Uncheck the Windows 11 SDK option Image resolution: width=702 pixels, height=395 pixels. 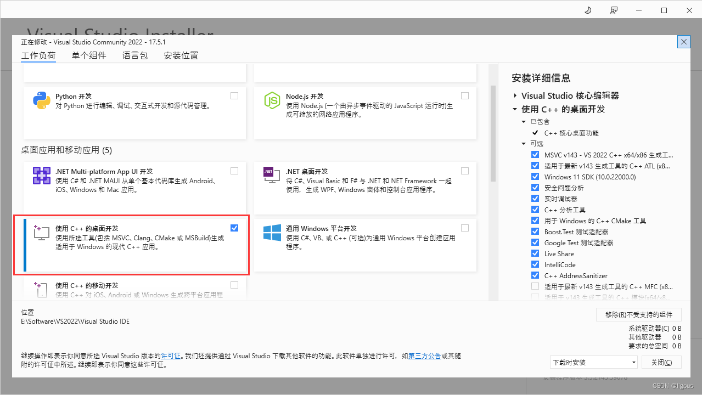pyautogui.click(x=535, y=177)
